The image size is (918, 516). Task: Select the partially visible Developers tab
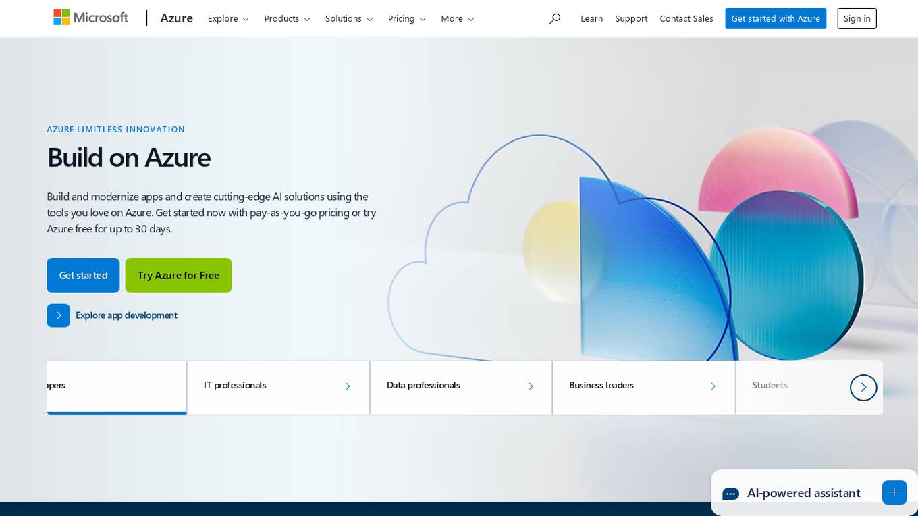117,387
